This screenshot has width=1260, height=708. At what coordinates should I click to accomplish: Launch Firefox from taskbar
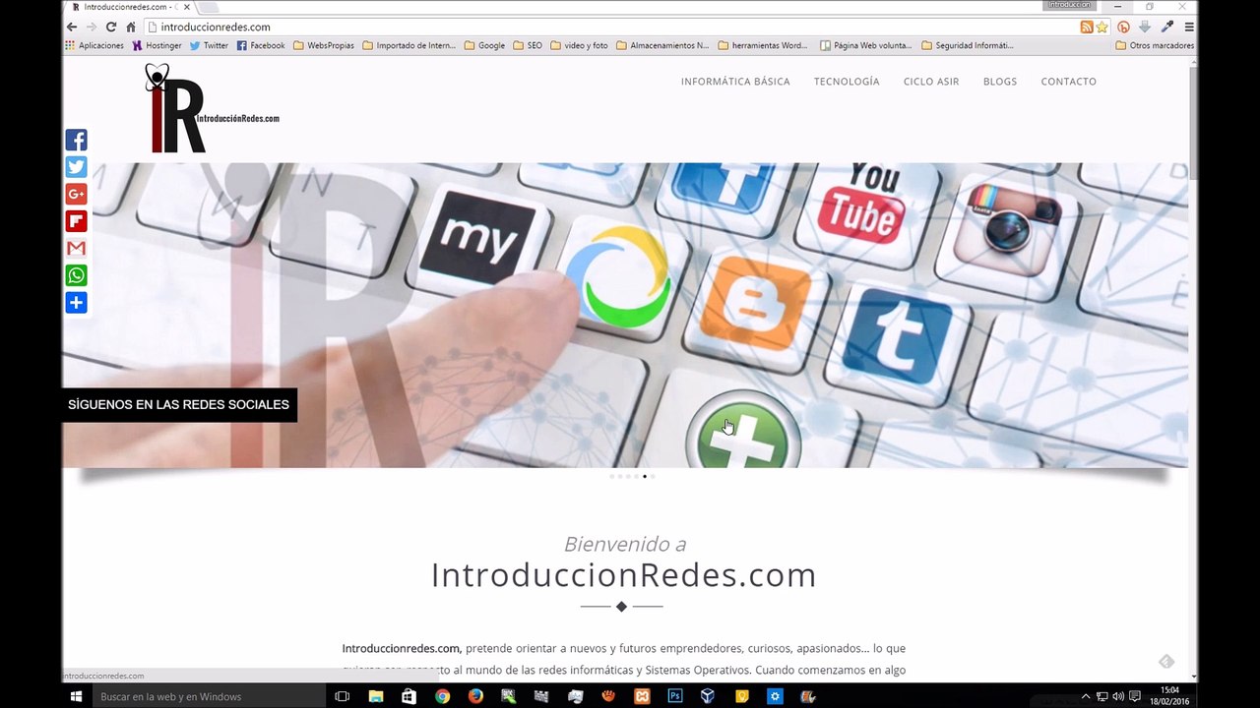pyautogui.click(x=475, y=696)
